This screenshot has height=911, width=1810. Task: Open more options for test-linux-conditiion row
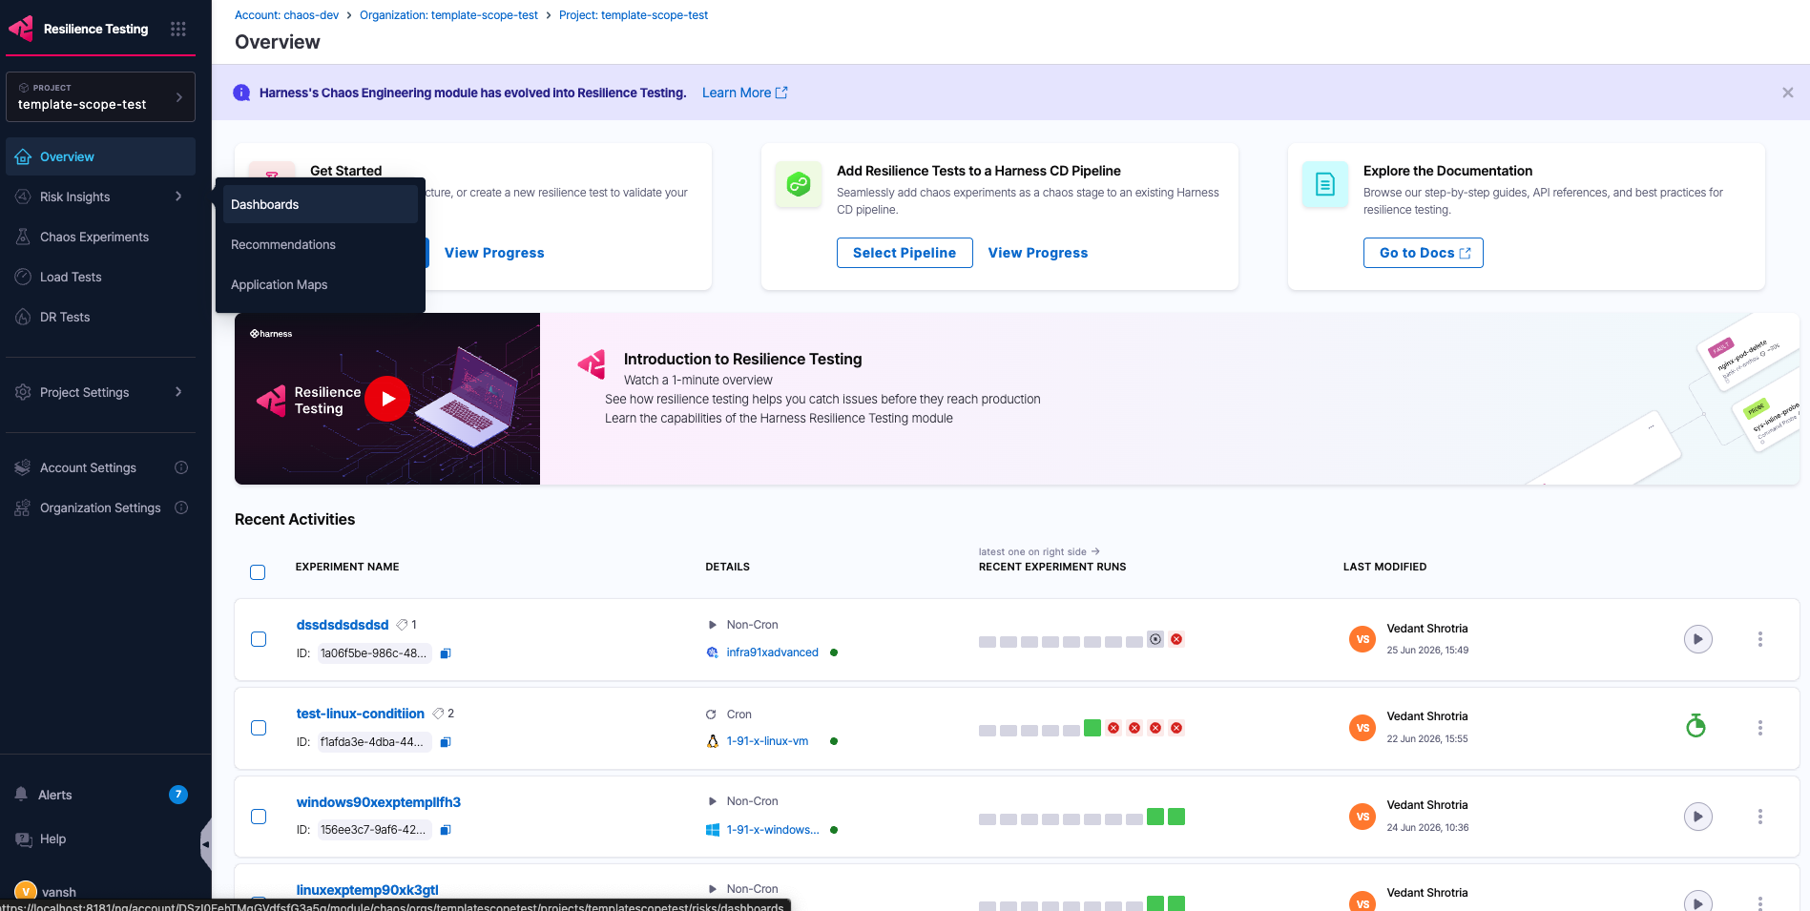1760,728
